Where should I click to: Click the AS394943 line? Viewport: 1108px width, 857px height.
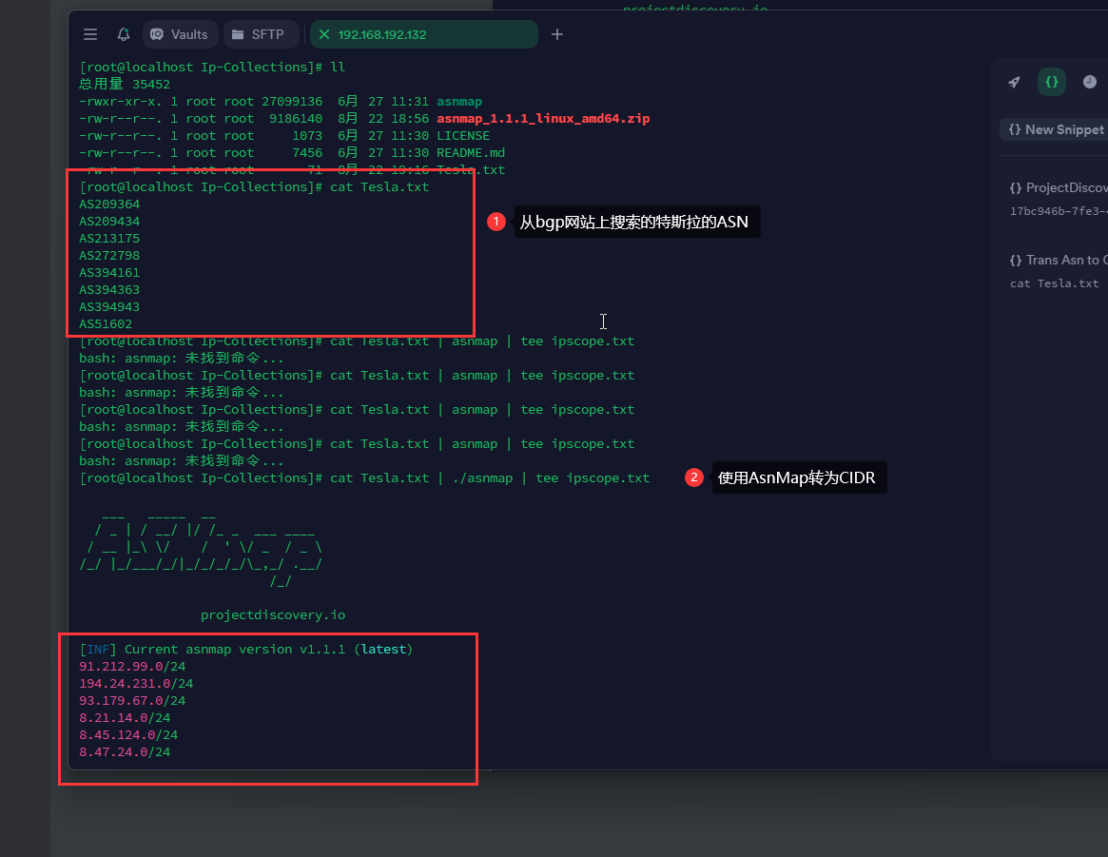pos(109,306)
